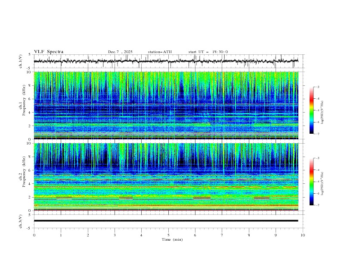The image size is (341, 264).
Task: Click the "6" tick on the time axis
Action: 195,235
